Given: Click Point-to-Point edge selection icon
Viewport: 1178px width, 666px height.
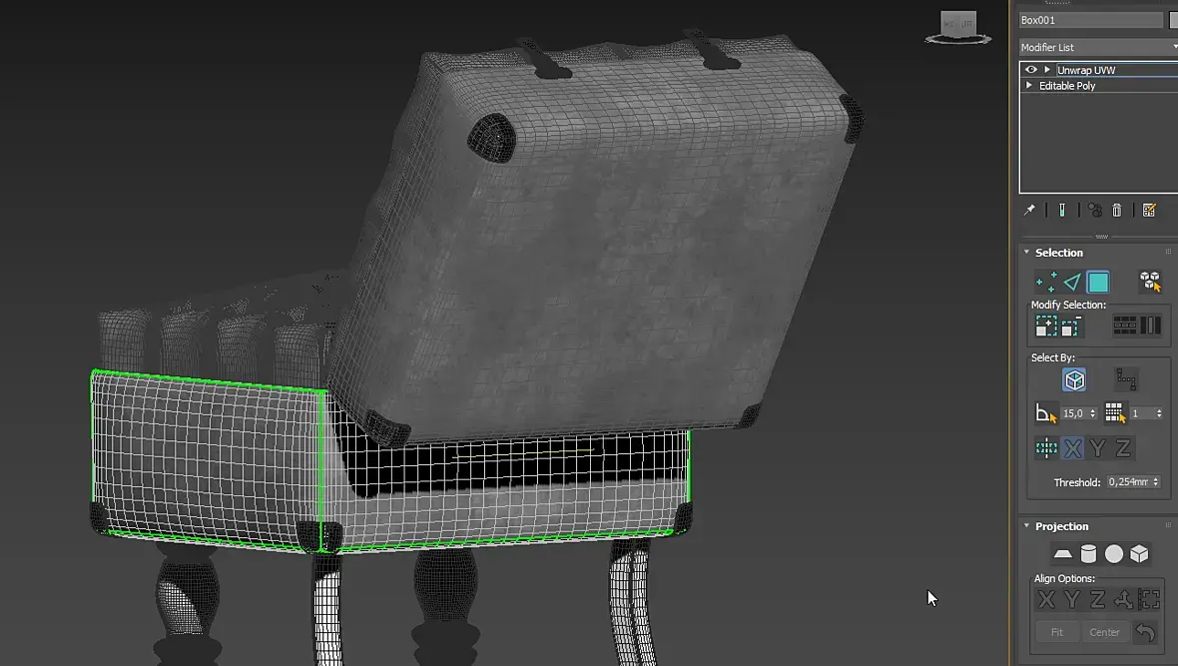Looking at the screenshot, I should coord(1125,379).
